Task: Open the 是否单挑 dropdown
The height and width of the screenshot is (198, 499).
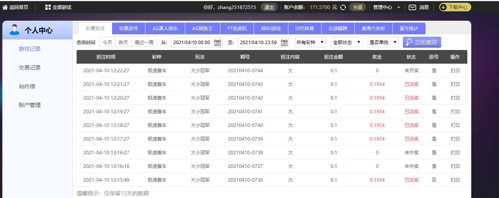Action: (x=383, y=42)
